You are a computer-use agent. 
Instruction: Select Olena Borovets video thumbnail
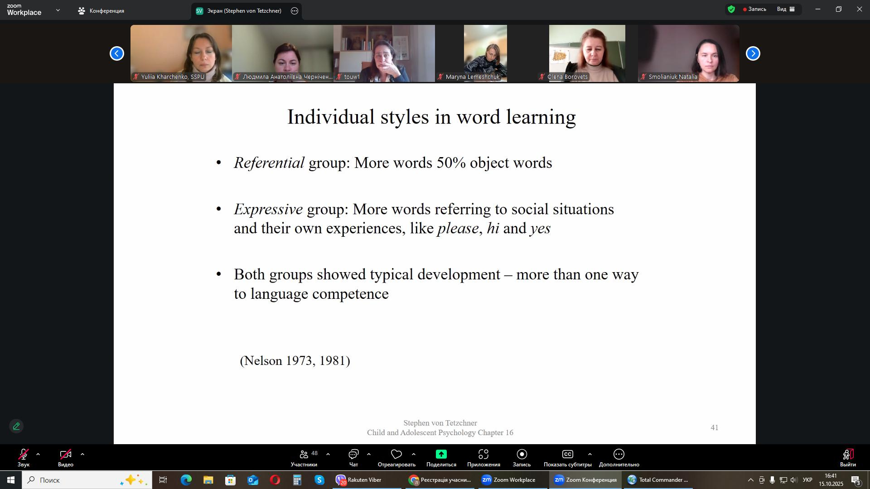click(x=587, y=53)
